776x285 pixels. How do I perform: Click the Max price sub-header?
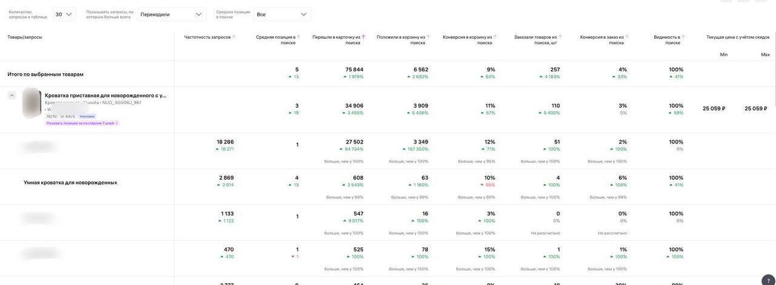click(x=765, y=54)
